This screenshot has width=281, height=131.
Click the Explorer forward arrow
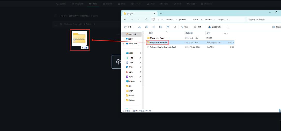132,19
